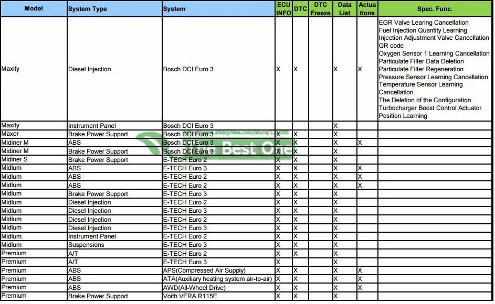Select Actuations X in the APS row
The height and width of the screenshot is (304, 495).
click(x=360, y=270)
